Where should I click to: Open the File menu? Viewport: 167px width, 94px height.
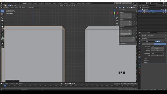point(4,3)
